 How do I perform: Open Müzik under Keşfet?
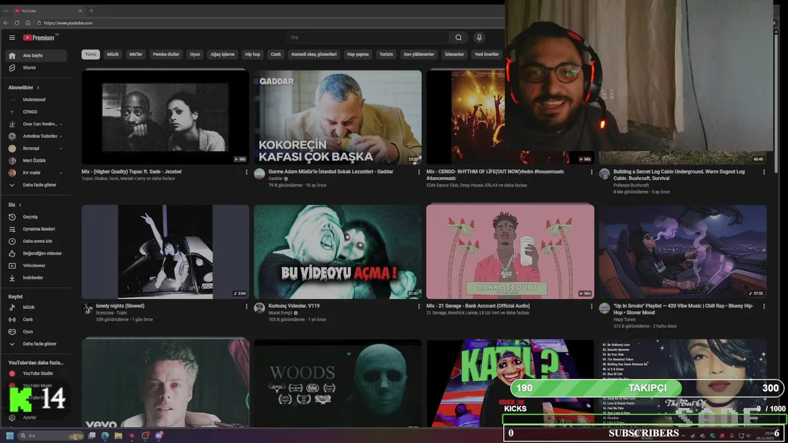(x=36, y=307)
